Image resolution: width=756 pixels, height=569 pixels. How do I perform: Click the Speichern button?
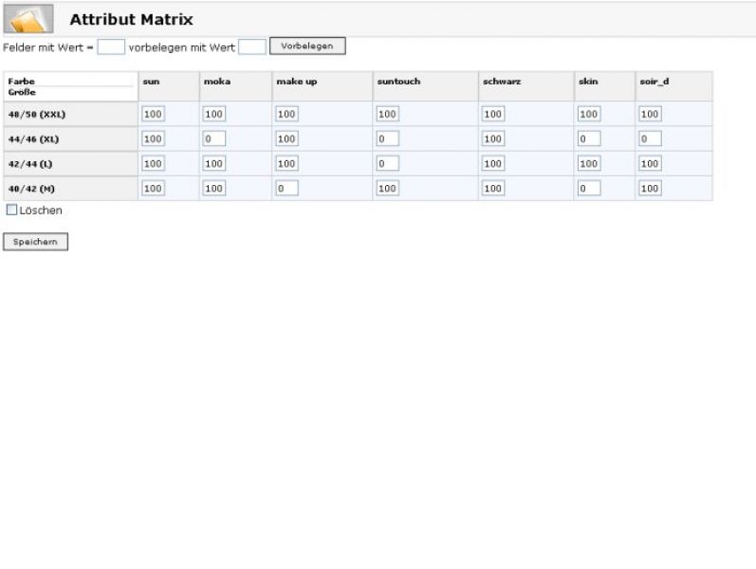35,242
